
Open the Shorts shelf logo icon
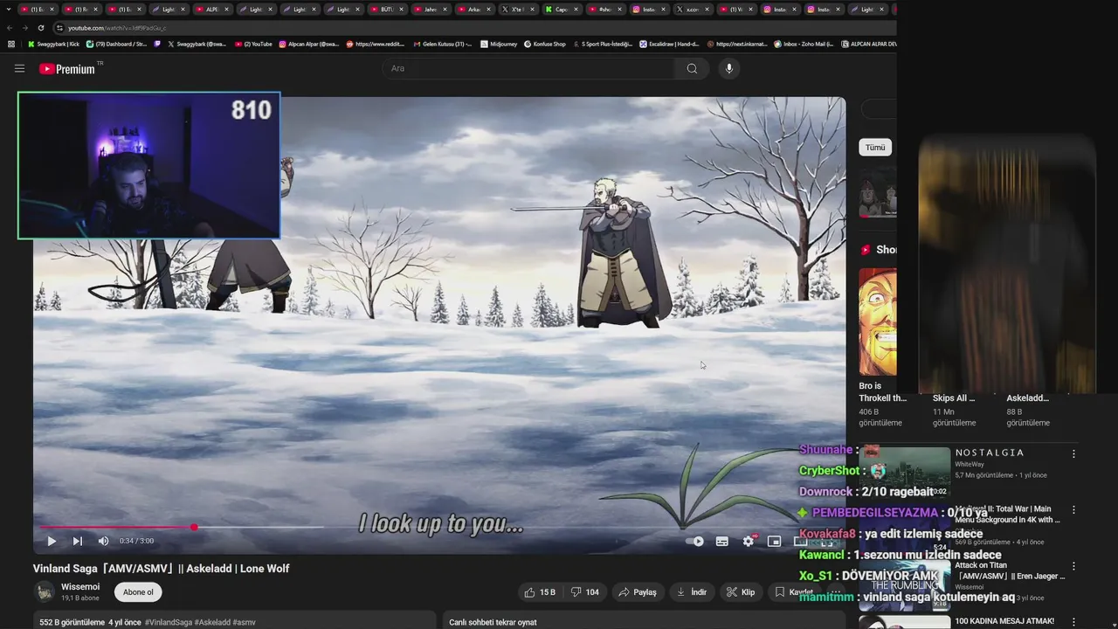pyautogui.click(x=866, y=250)
